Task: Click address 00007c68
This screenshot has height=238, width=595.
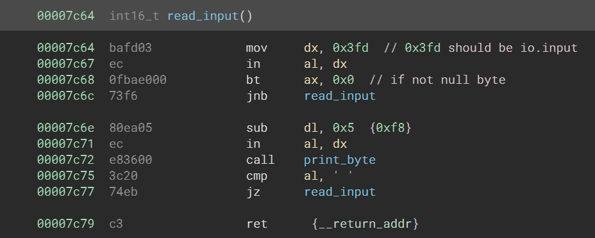Action: click(x=65, y=80)
